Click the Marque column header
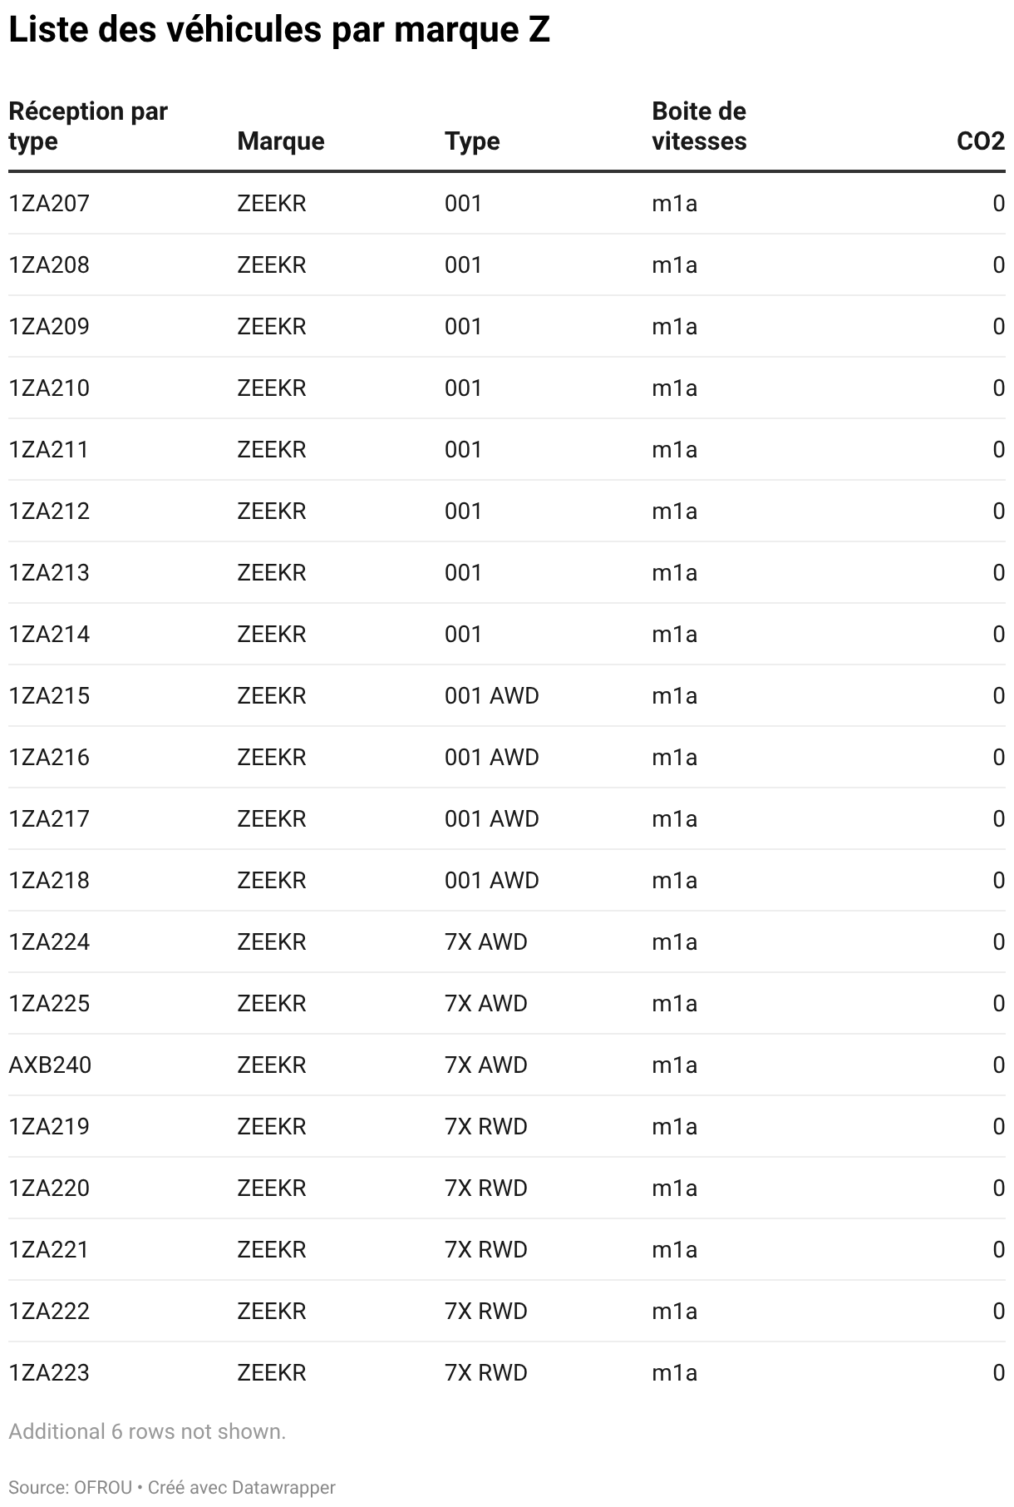The height and width of the screenshot is (1507, 1014). [280, 141]
